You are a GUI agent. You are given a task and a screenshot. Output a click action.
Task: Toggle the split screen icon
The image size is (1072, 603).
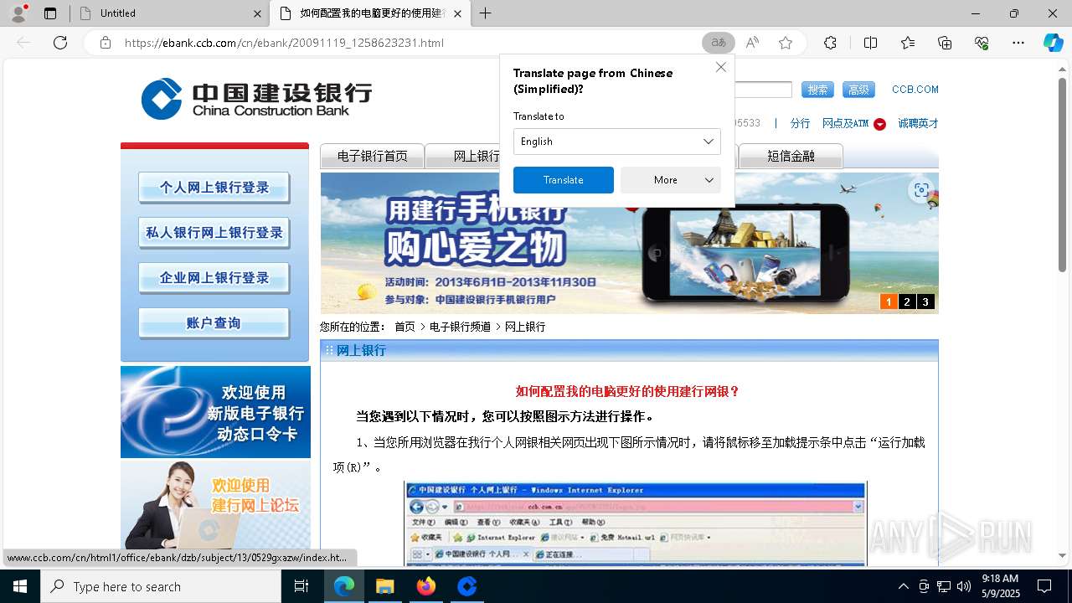click(870, 43)
